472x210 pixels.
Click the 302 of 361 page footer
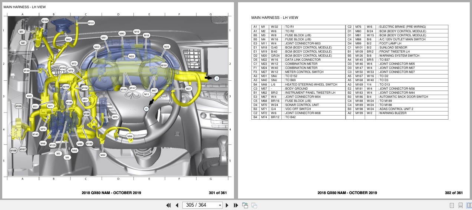(x=454, y=193)
